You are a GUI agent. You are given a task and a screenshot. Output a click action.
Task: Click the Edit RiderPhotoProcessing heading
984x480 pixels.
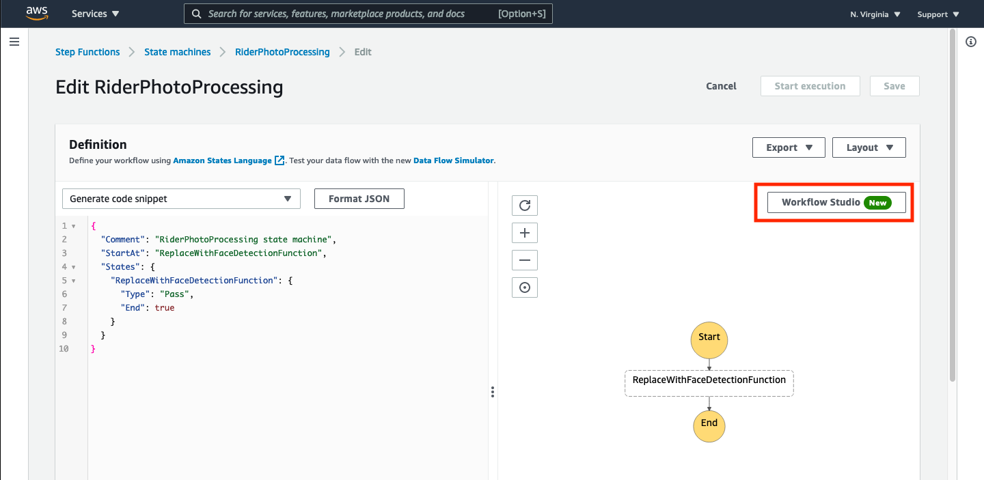tap(169, 87)
